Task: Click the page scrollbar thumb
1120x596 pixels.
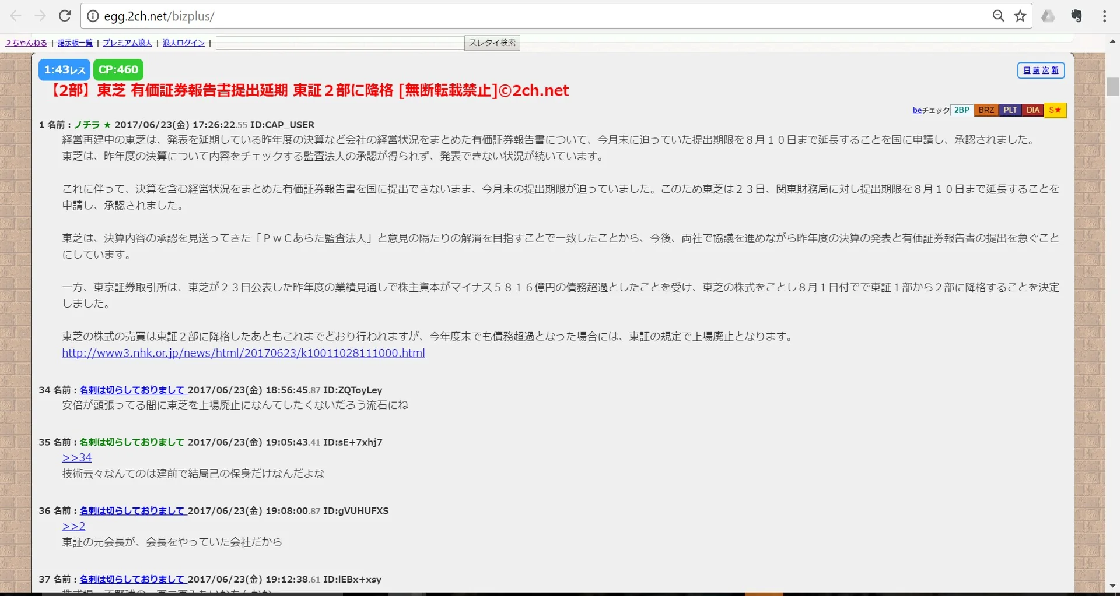Action: 1112,87
